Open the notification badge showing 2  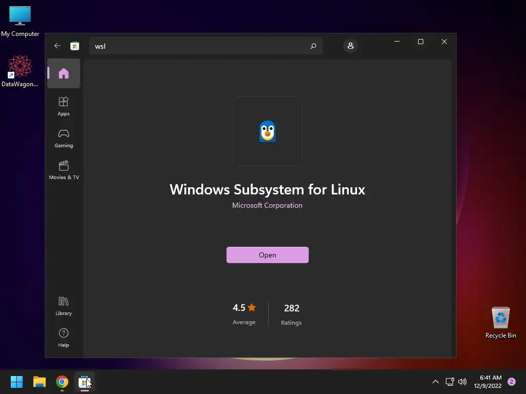(512, 382)
